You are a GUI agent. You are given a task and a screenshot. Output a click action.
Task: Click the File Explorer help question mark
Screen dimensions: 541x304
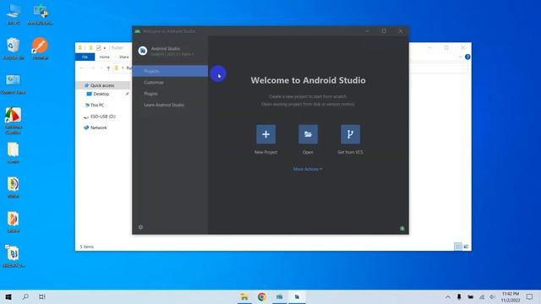(x=467, y=57)
